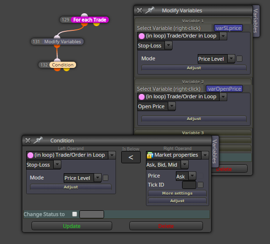Click Delete button in Modify Variables window
The height and width of the screenshot is (244, 270).
tap(229, 169)
